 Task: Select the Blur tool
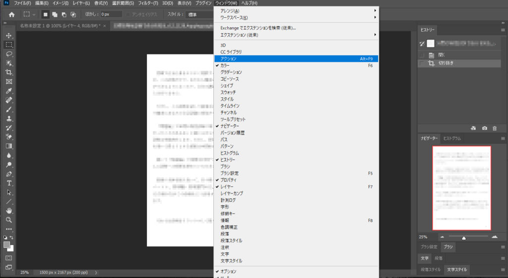[9, 155]
